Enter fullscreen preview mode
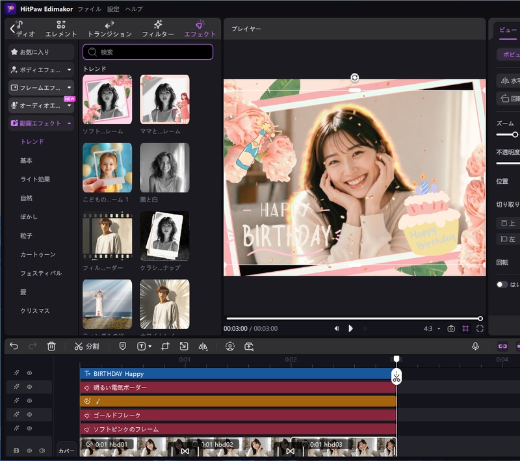Image resolution: width=520 pixels, height=461 pixels. 480,328
